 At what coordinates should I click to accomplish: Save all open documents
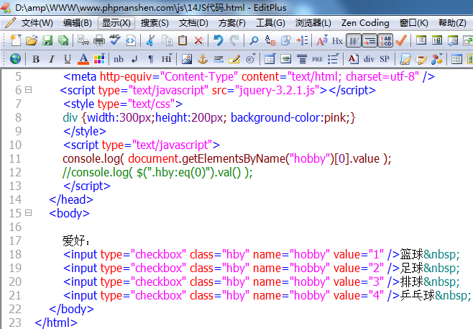[x=63, y=40]
